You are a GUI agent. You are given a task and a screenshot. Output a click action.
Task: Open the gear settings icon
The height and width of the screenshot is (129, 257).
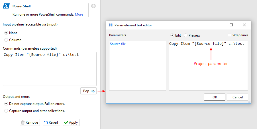pos(93,6)
